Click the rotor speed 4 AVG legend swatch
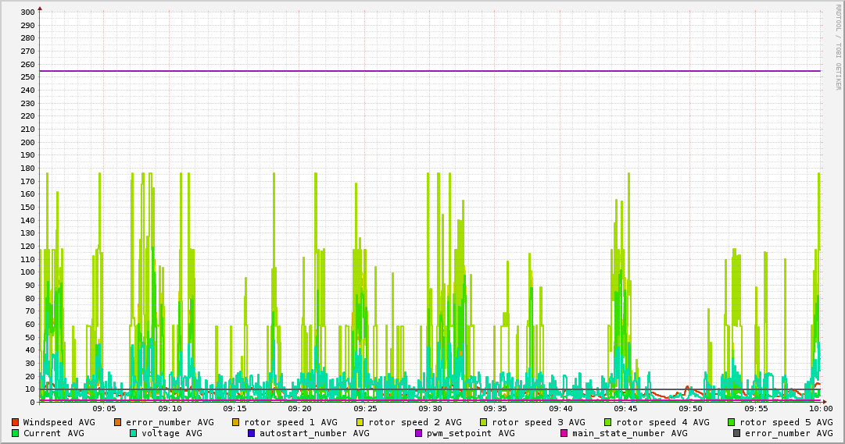The width and height of the screenshot is (845, 444). point(608,422)
